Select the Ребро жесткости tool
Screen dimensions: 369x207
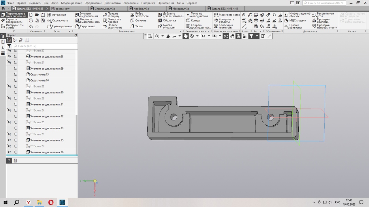pos(139,15)
